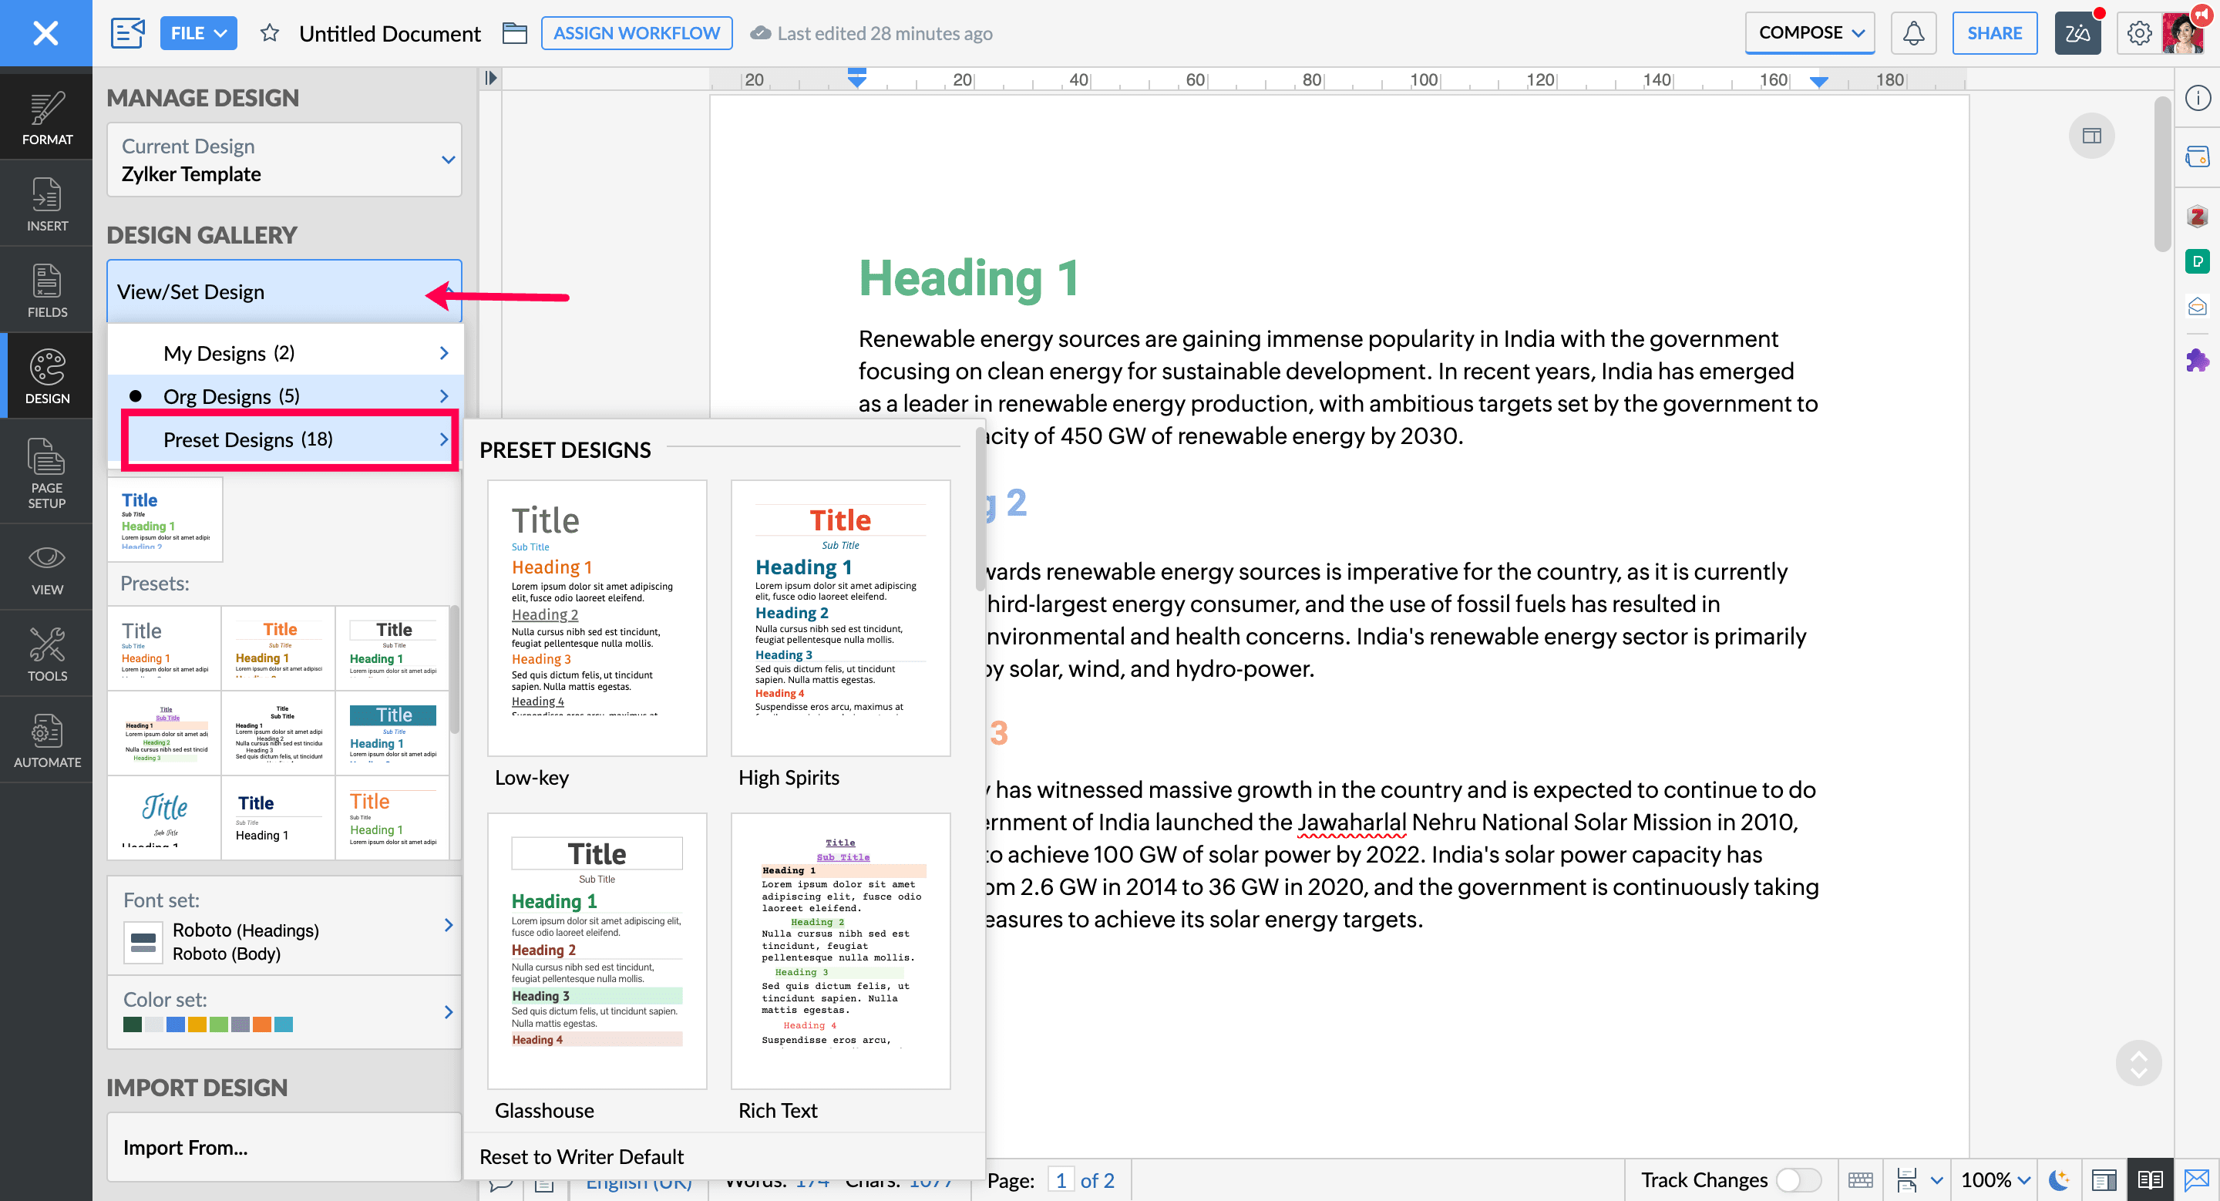Toggle night mode moon icon
The width and height of the screenshot is (2220, 1201).
[x=2058, y=1179]
